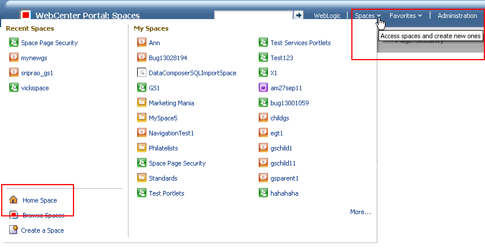Click the Standards folder icon
Screen dimensions: 485x250
click(x=141, y=178)
